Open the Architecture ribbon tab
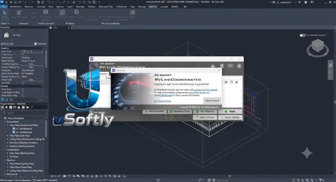336x182 pixels. (15, 7)
